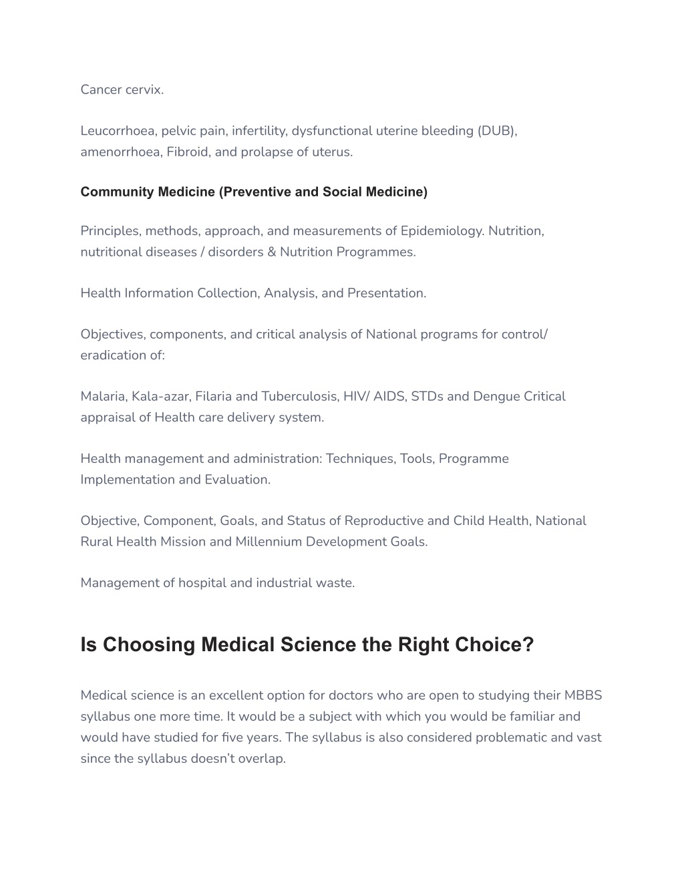Click the 'Objective, Component, Goals, and Status' paragraph

333,531
